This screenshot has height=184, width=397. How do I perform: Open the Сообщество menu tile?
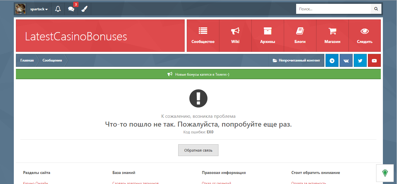[203, 36]
